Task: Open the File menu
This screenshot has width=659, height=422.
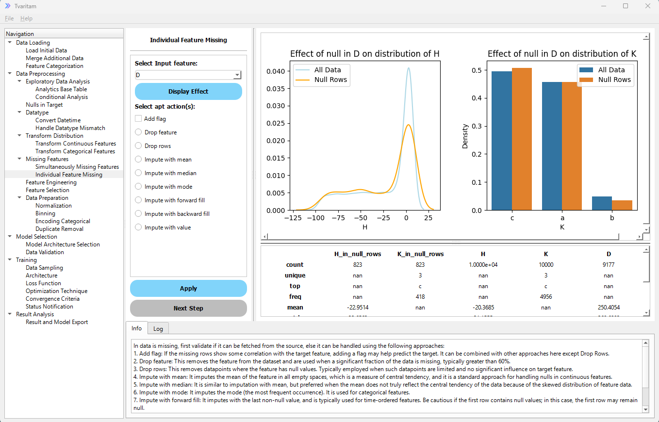Action: (x=9, y=18)
